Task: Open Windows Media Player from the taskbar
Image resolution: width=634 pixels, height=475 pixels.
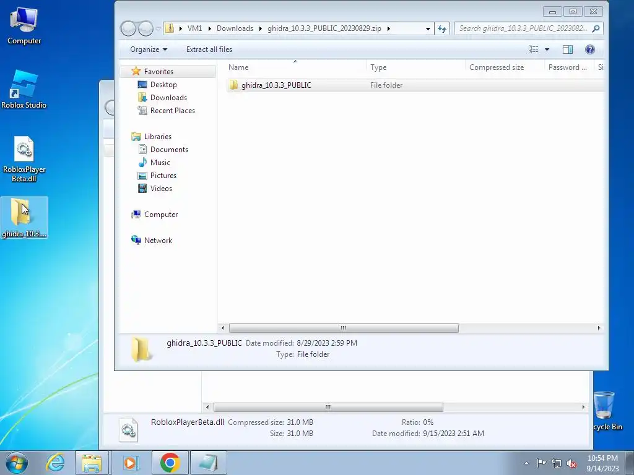Action: [x=131, y=463]
